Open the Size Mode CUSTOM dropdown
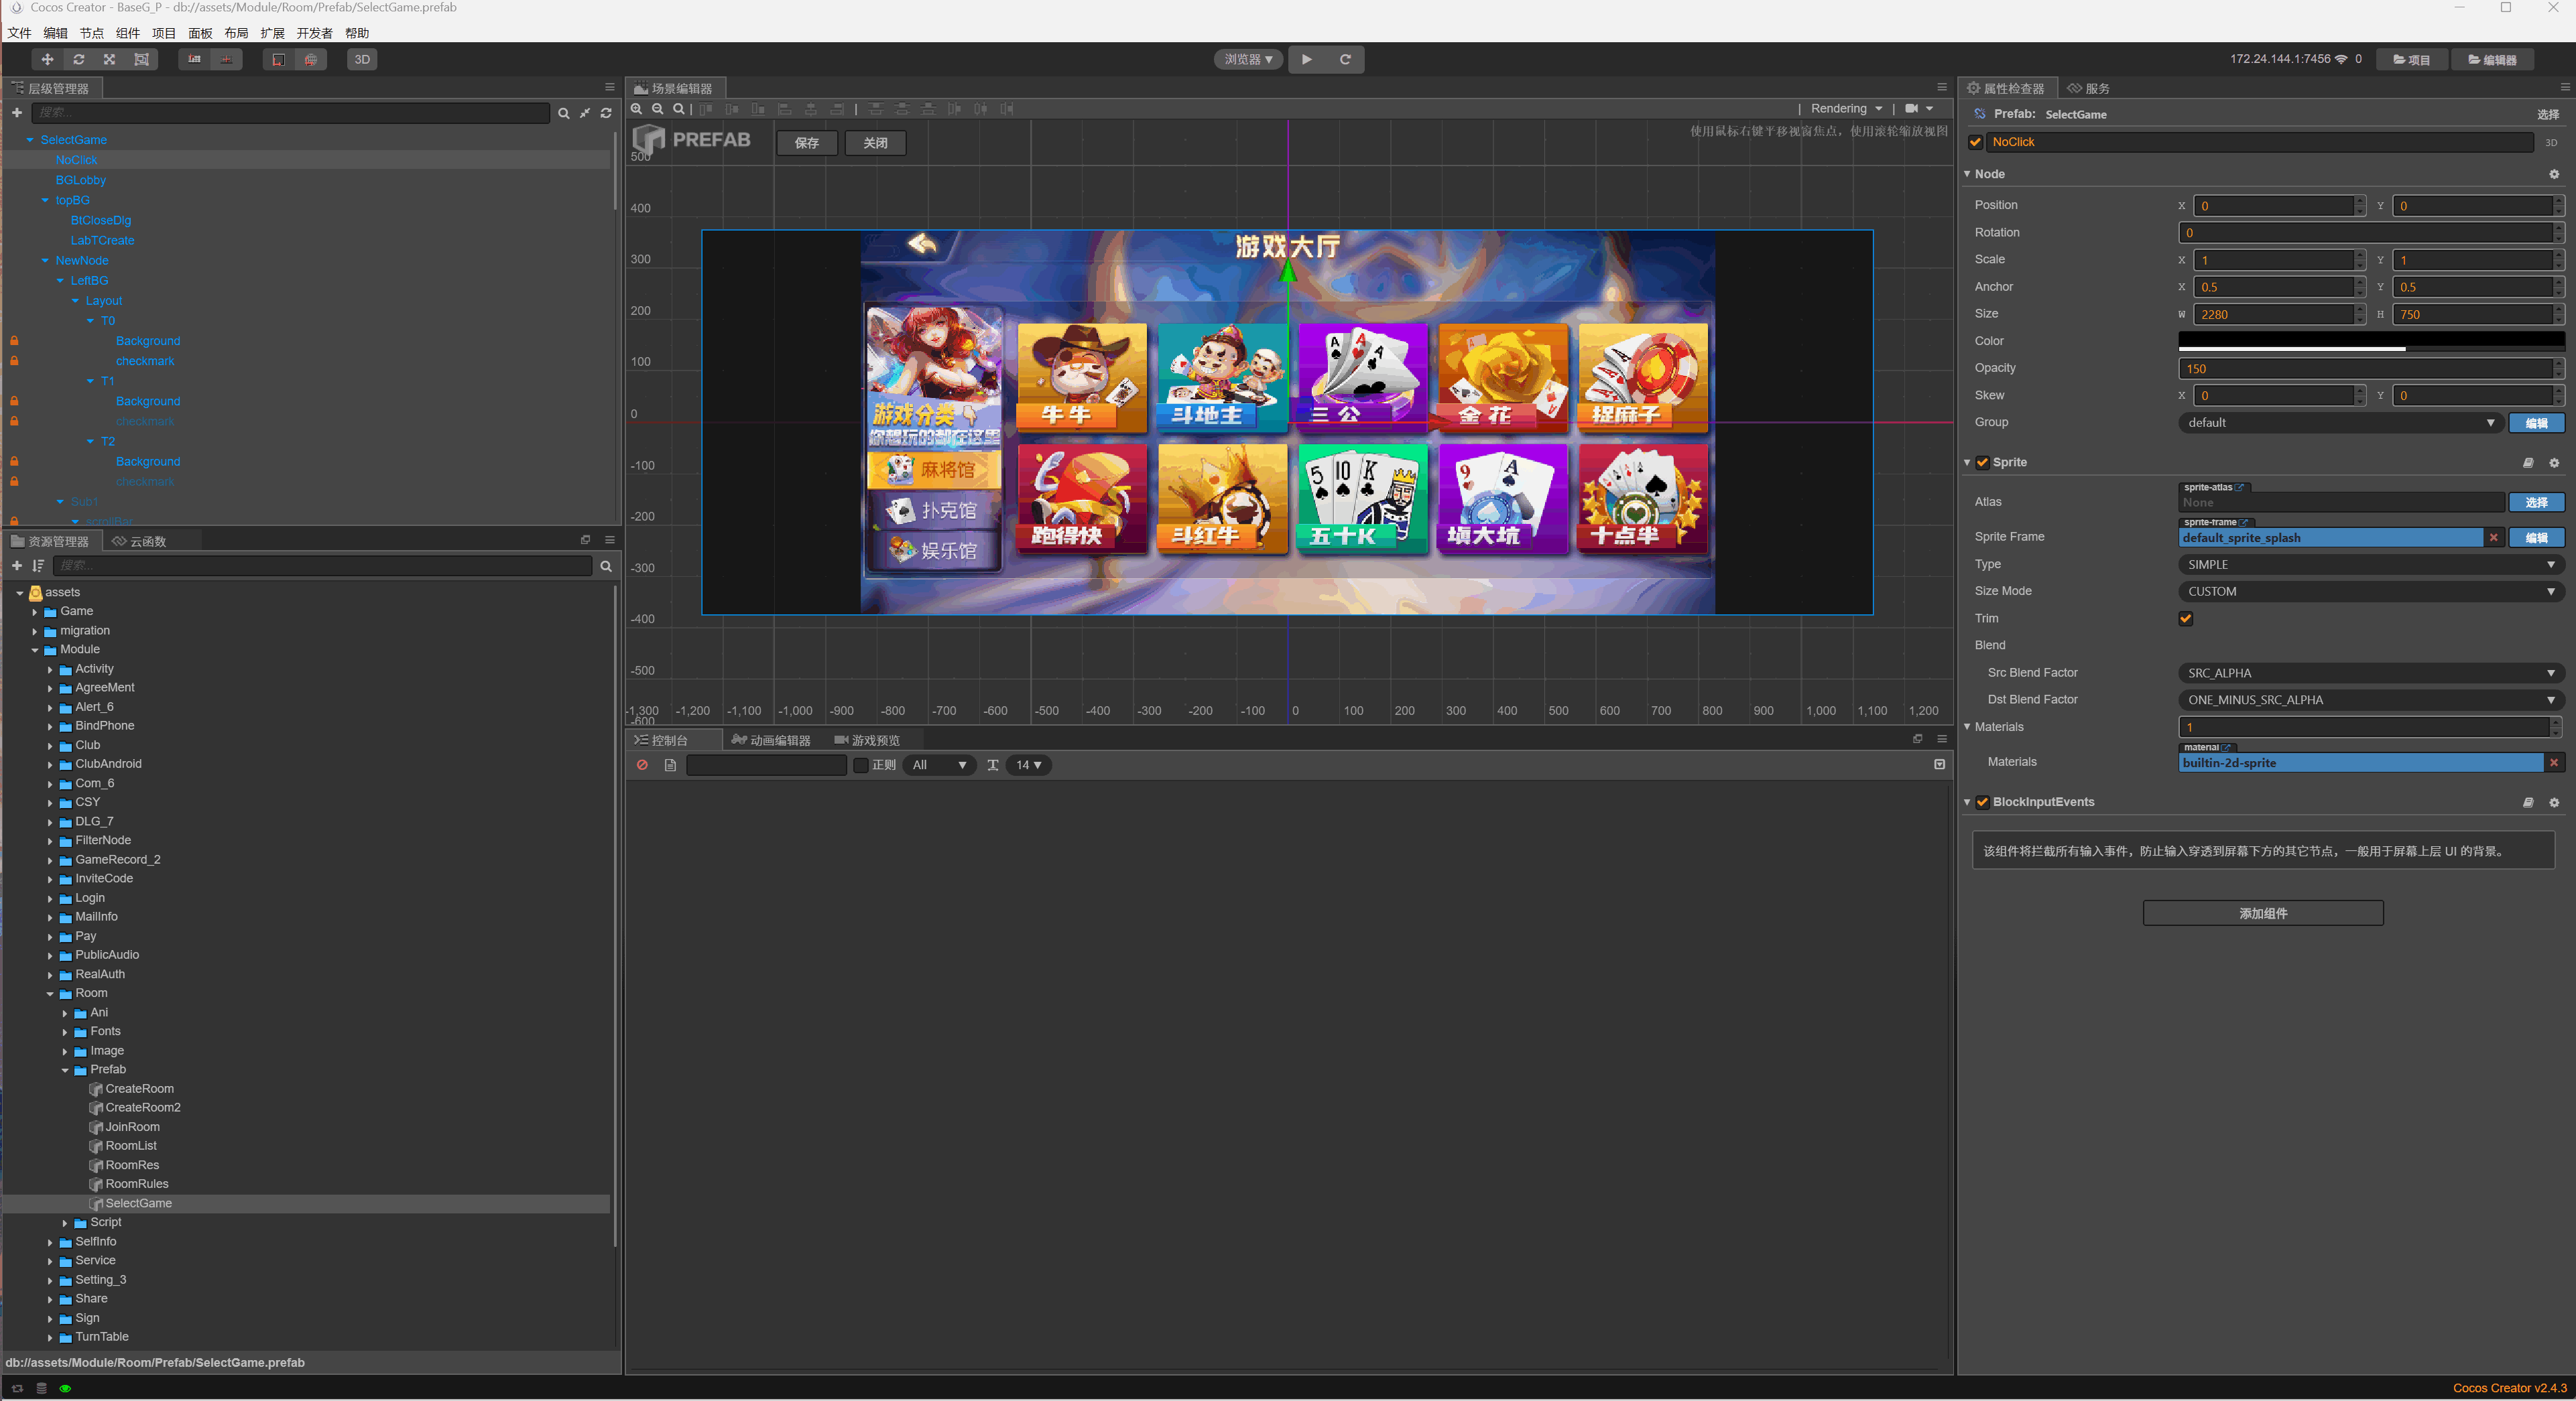 (2370, 592)
